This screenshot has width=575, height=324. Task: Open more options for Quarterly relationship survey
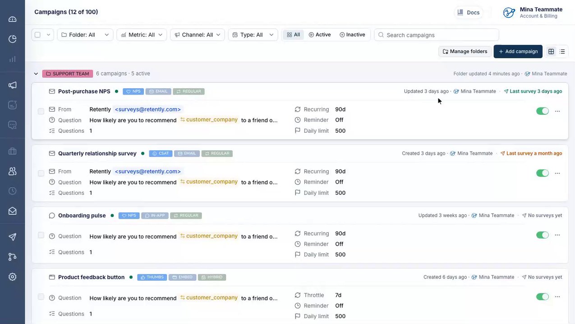(557, 173)
